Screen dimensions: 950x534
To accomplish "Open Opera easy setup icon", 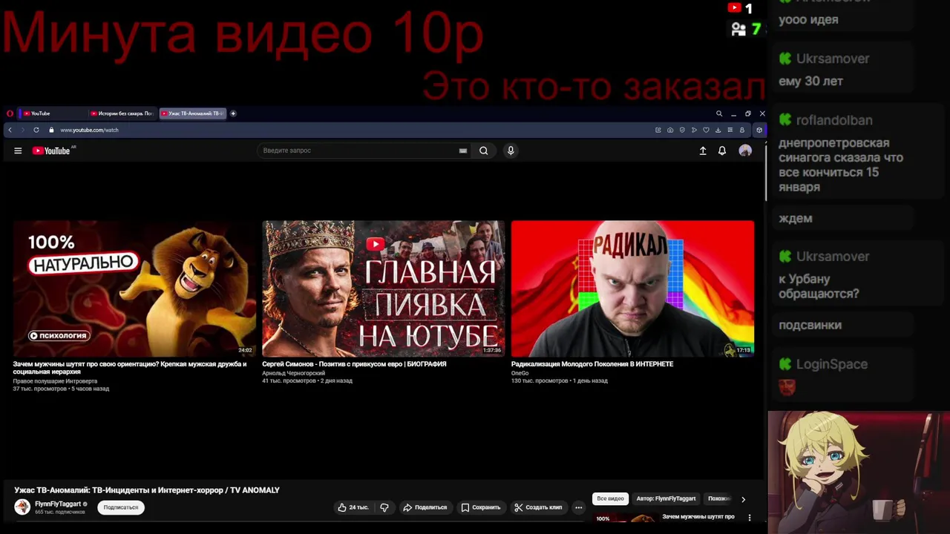I will (x=730, y=130).
